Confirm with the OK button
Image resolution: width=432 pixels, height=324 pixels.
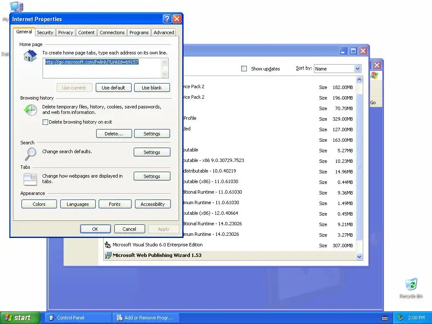[x=95, y=229]
